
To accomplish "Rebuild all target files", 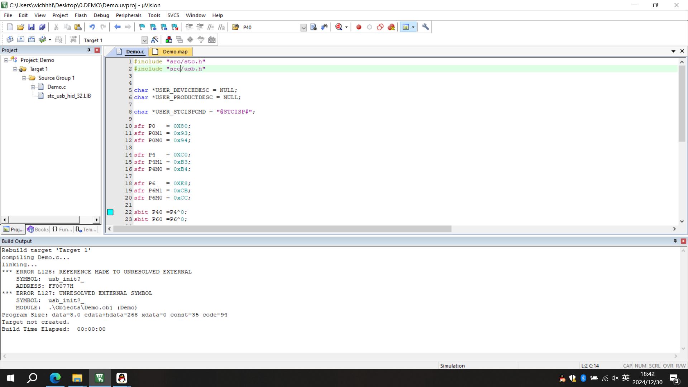I will point(32,39).
